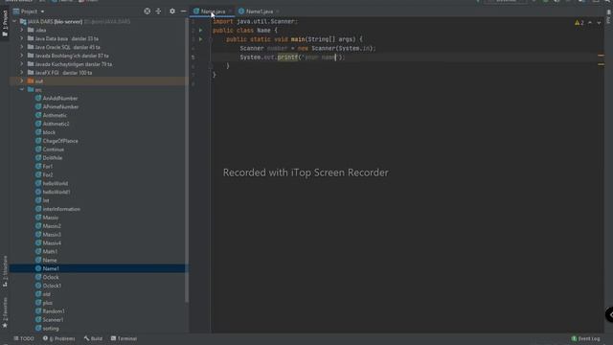Run main method using the gutter arrow

pos(200,39)
